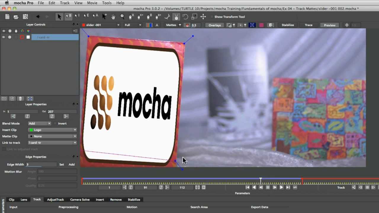Open the macOS Apple menu
The width and height of the screenshot is (379, 213).
7,3
